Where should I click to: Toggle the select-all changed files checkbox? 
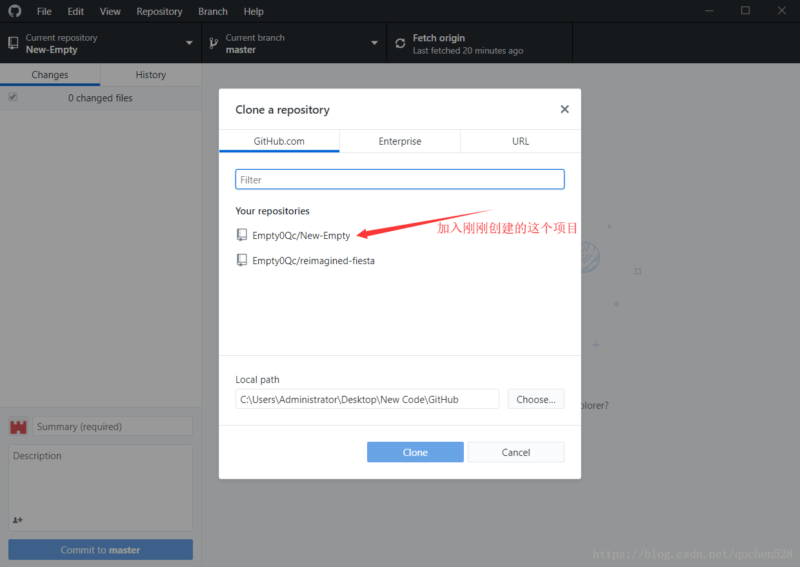[12, 97]
